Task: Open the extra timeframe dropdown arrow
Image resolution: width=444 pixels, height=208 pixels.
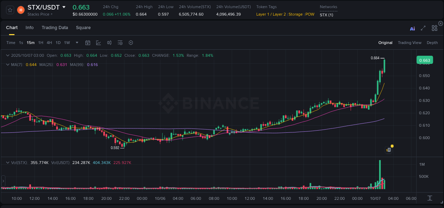Action: pos(76,43)
